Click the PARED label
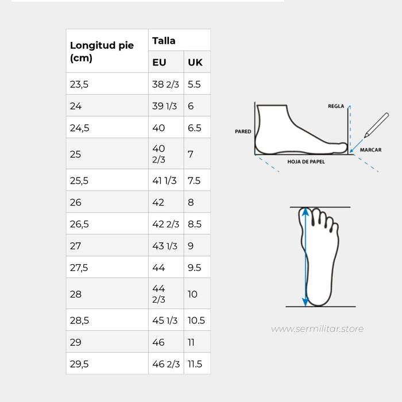The image size is (402, 402). click(x=243, y=132)
